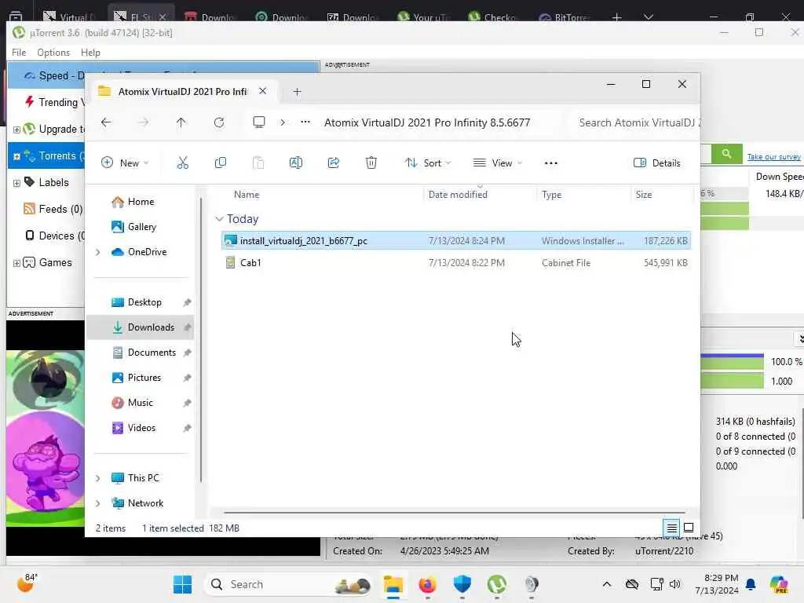
Task: Expand Network in the navigation pane
Action: [98, 503]
